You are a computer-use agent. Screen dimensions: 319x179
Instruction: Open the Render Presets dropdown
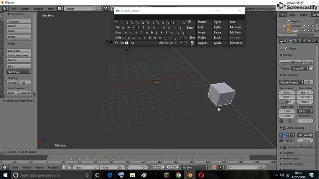tap(291, 82)
